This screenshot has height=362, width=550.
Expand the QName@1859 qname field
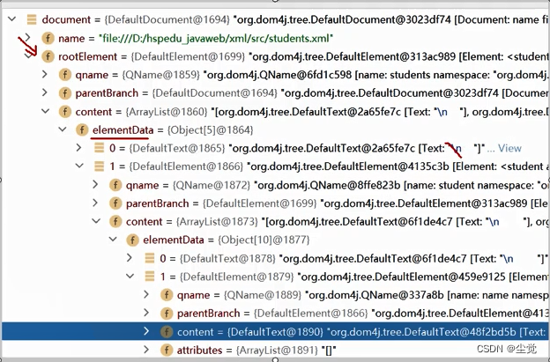(x=45, y=74)
